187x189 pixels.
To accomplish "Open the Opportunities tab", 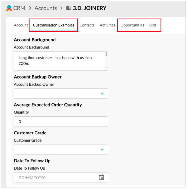I will [132, 25].
